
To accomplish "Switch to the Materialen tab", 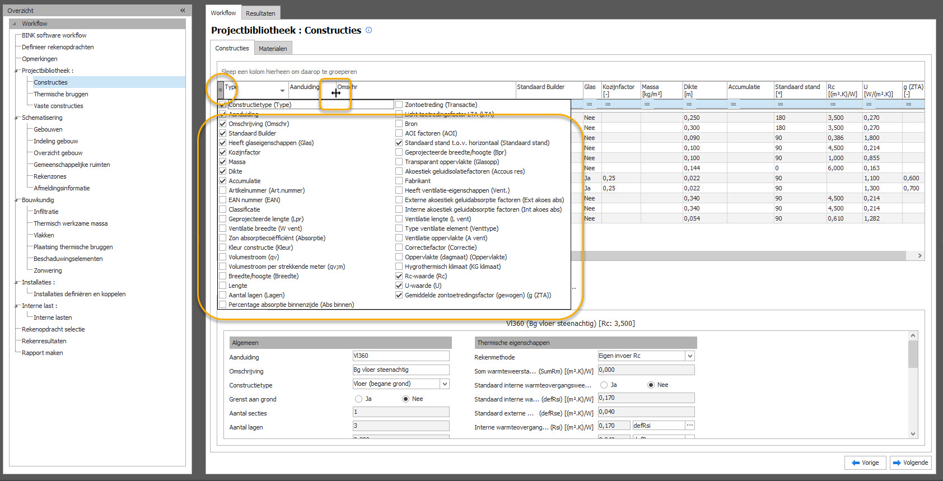I will coord(273,49).
